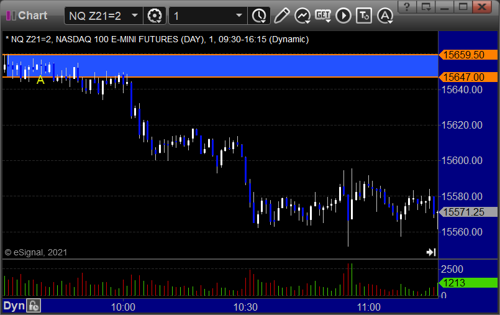Click the eSignal 2021 copyright text
The height and width of the screenshot is (315, 500).
tap(36, 252)
